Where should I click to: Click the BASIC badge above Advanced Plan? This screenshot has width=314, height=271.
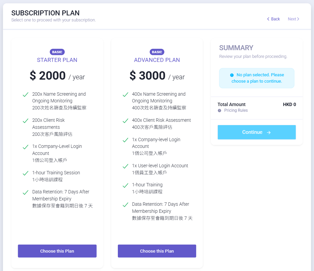(157, 52)
